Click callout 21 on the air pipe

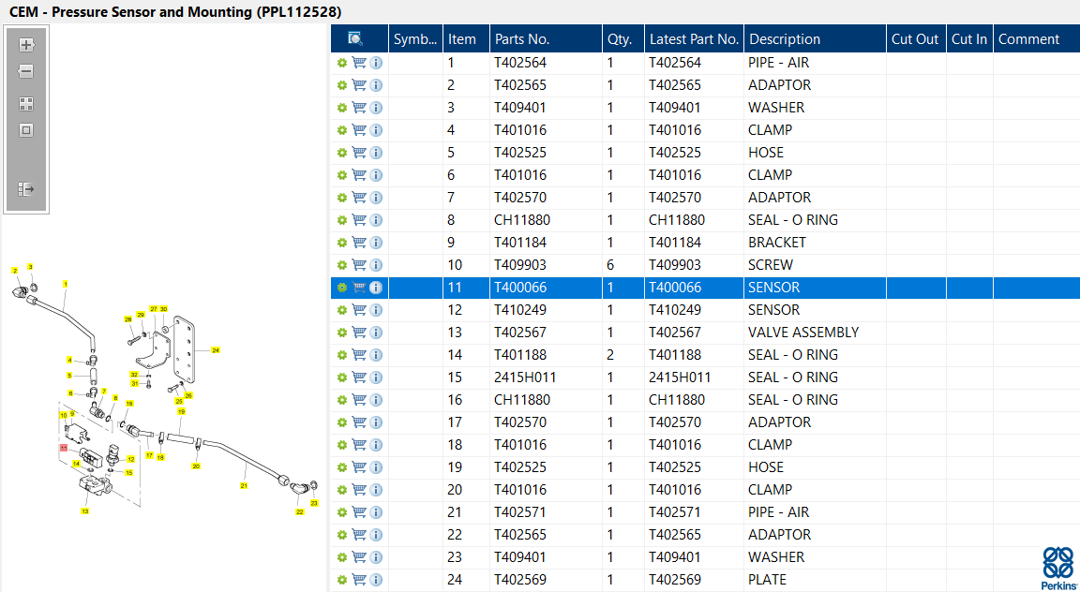click(243, 485)
